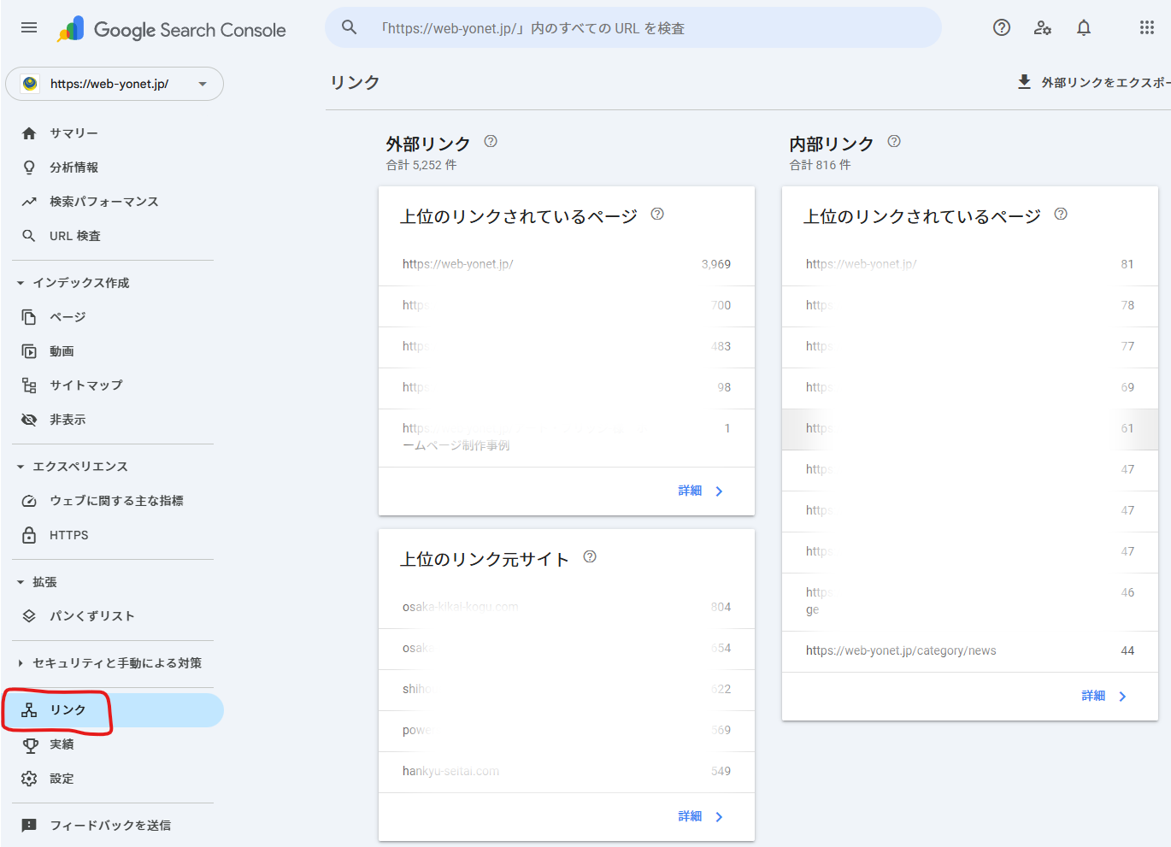This screenshot has width=1171, height=847.
Task: Open users and settings management icon
Action: pos(1043,27)
